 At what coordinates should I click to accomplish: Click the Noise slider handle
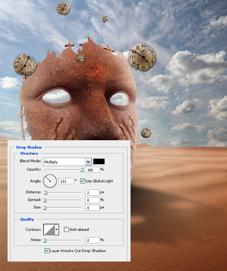coord(45,240)
